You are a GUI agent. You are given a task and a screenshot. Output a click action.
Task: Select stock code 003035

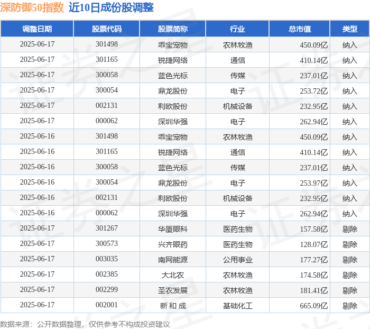click(107, 259)
